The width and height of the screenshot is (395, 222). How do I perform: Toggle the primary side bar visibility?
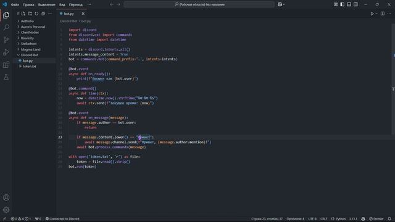coord(342,4)
